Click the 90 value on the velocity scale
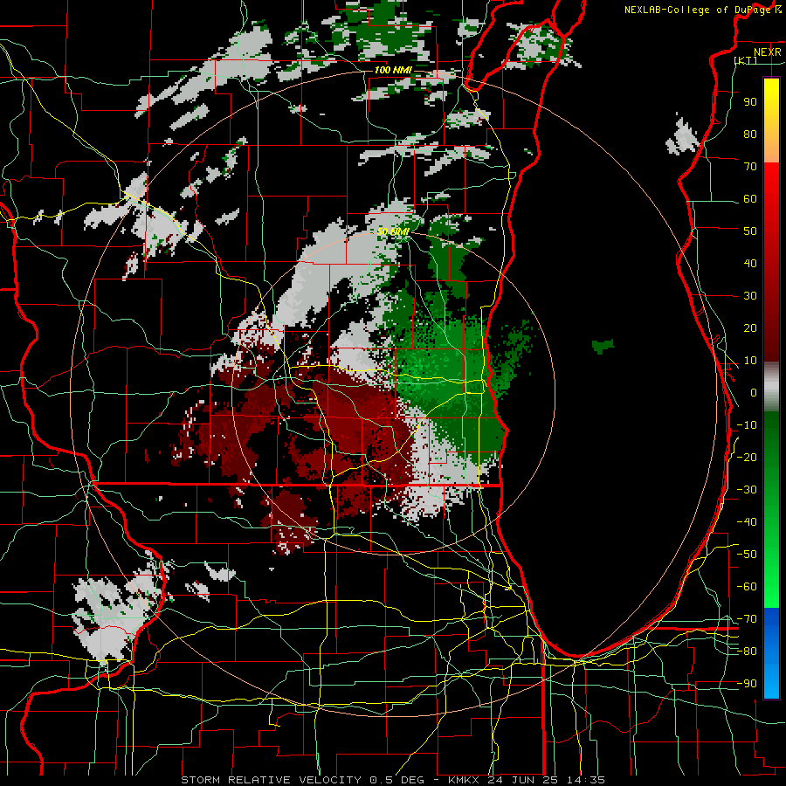Image resolution: width=786 pixels, height=786 pixels. (x=750, y=102)
